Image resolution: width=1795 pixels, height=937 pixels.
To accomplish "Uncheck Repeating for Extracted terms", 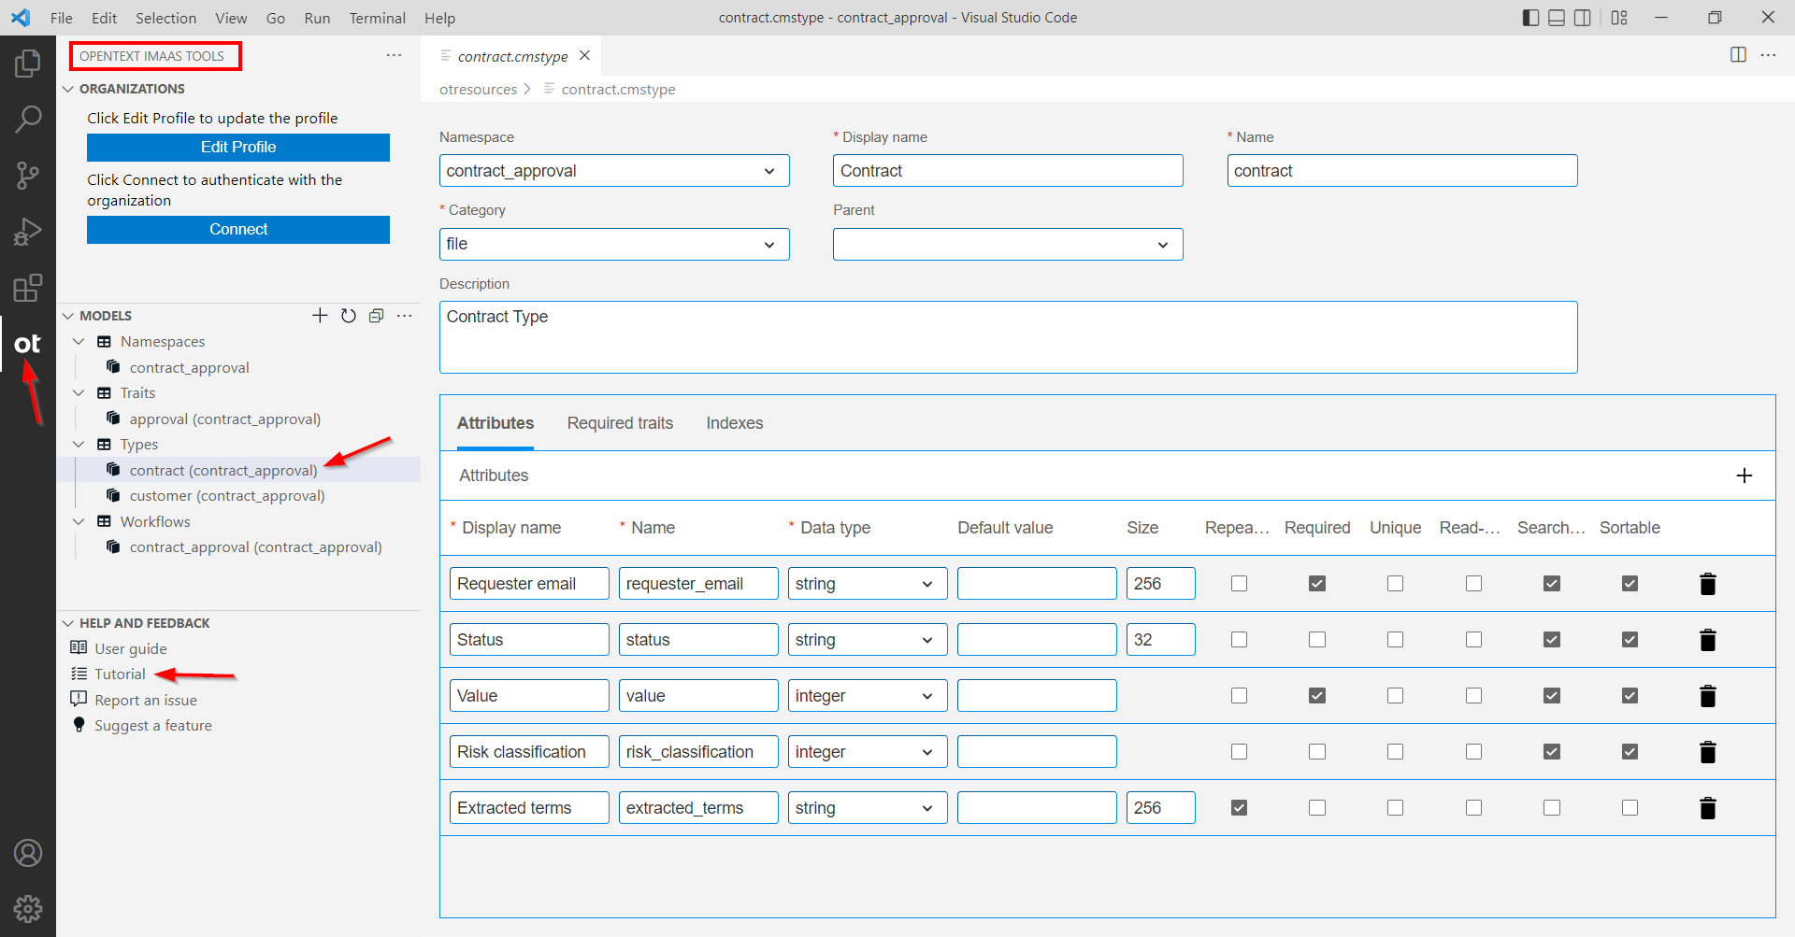I will click(1239, 808).
